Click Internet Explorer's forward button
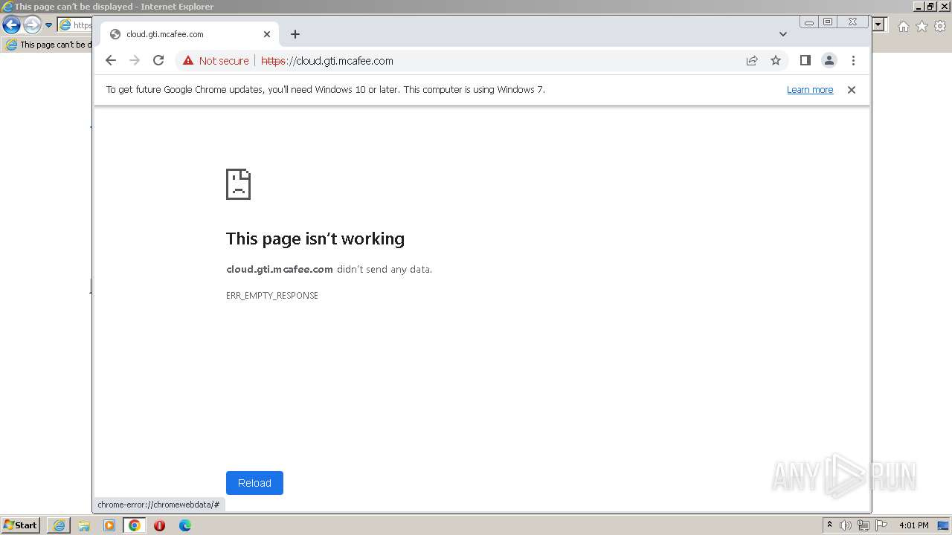952x535 pixels. 32,25
